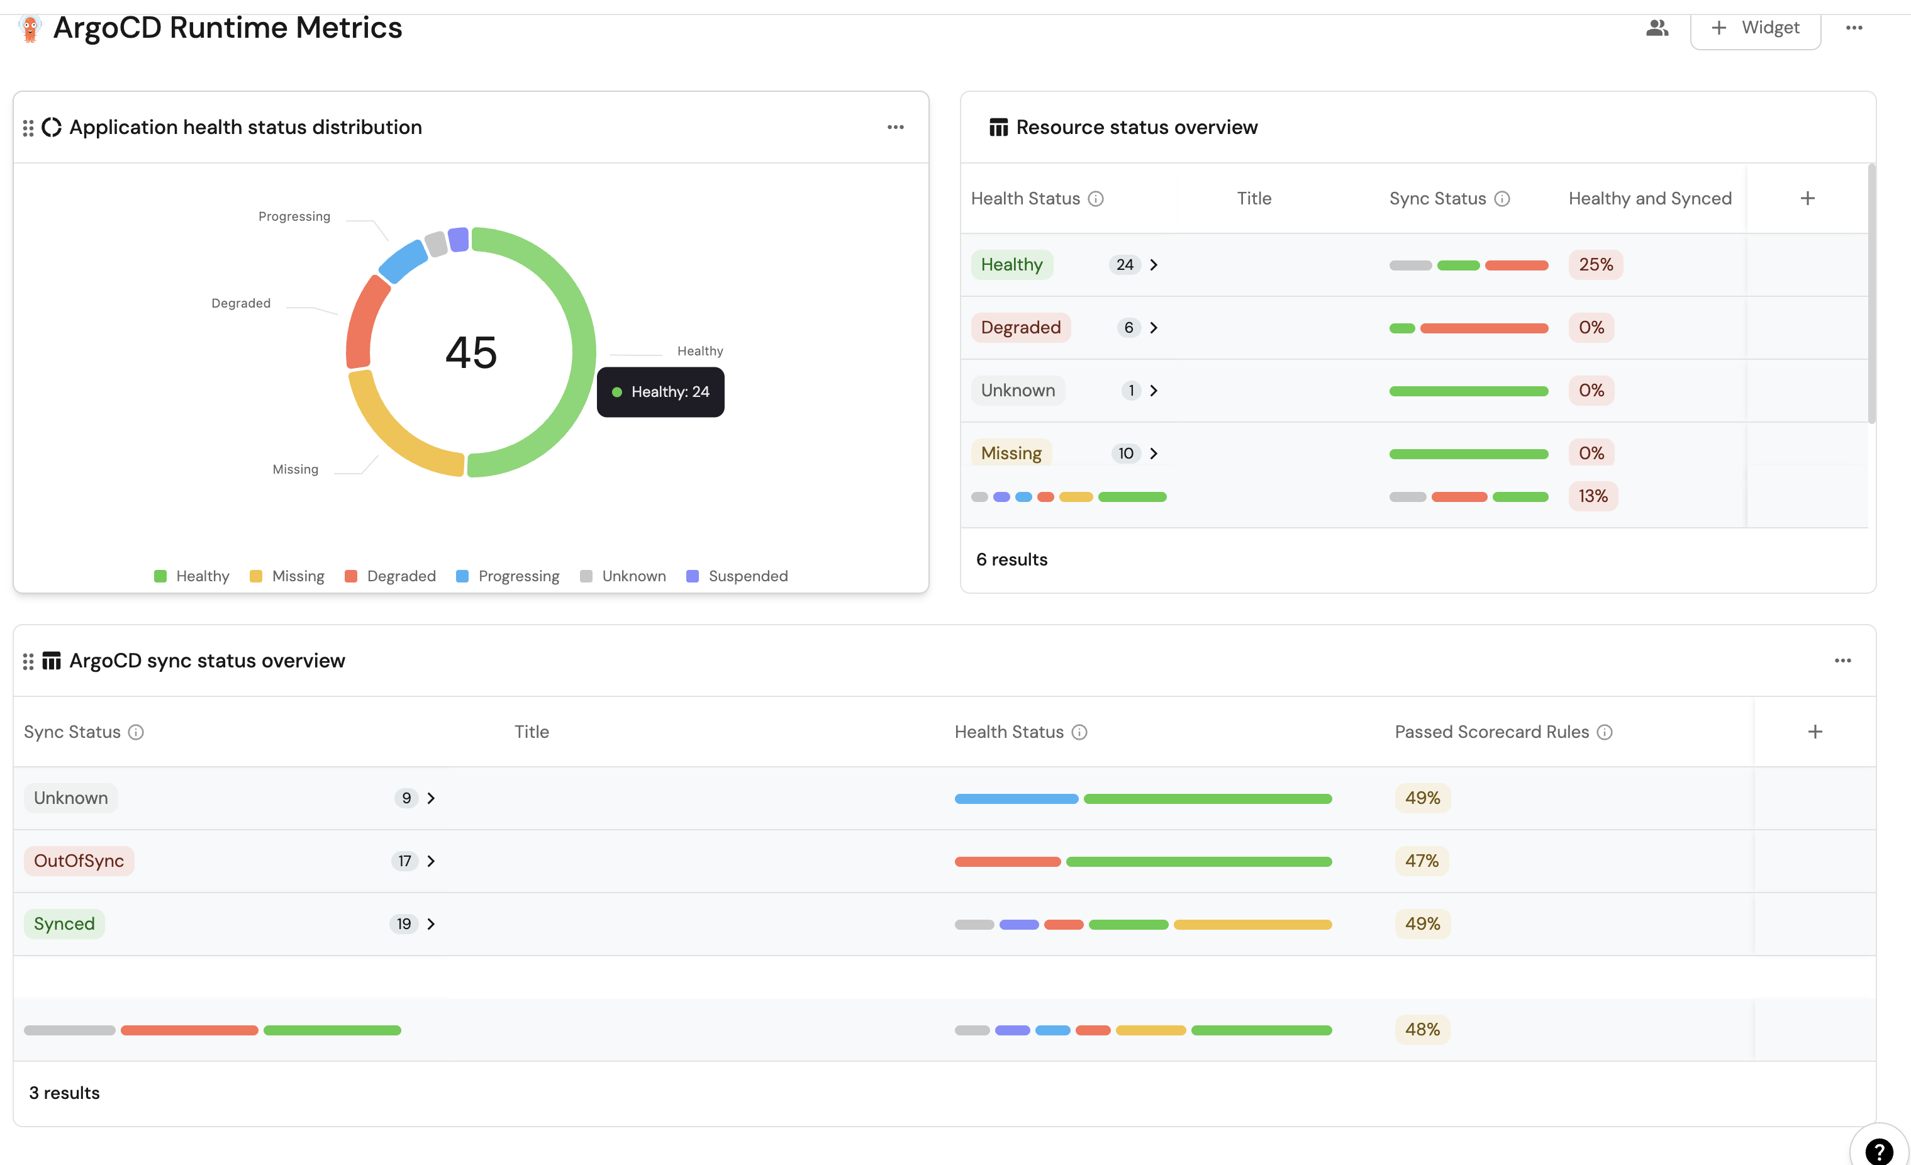Expand the Degraded group row chevron
1911x1165 pixels.
tap(1153, 328)
